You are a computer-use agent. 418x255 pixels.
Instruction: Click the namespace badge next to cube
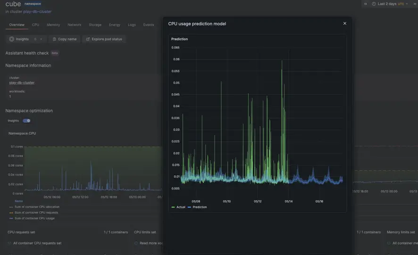click(33, 4)
